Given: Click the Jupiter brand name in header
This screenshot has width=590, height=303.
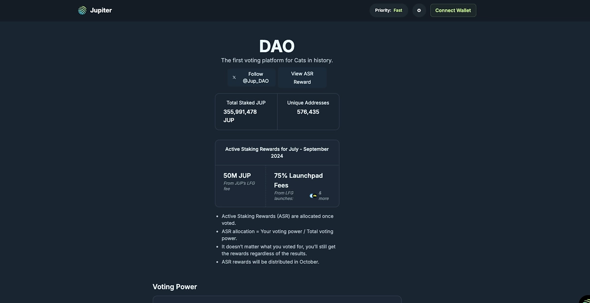Looking at the screenshot, I should click(x=101, y=10).
